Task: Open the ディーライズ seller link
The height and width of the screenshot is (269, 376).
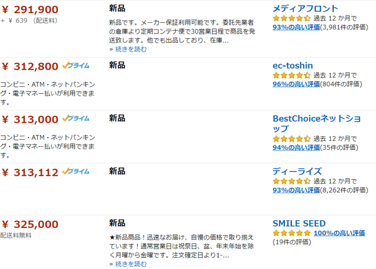Action: point(297,172)
